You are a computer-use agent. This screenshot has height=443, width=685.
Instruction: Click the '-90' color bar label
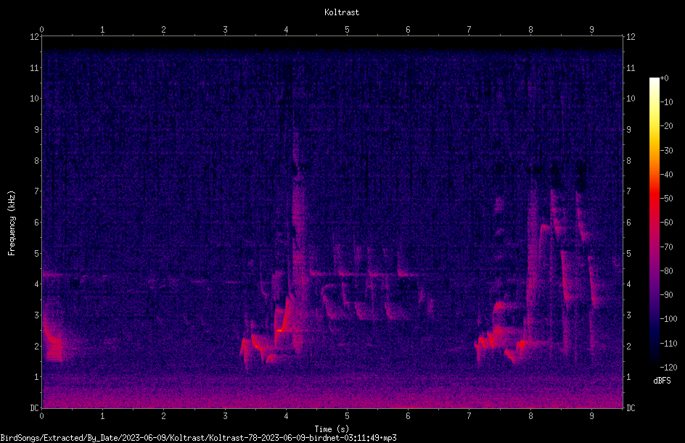pyautogui.click(x=667, y=295)
